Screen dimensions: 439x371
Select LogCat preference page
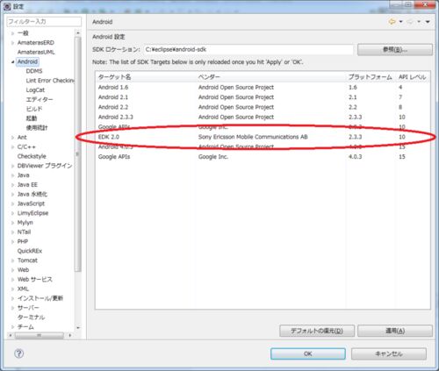click(x=35, y=90)
